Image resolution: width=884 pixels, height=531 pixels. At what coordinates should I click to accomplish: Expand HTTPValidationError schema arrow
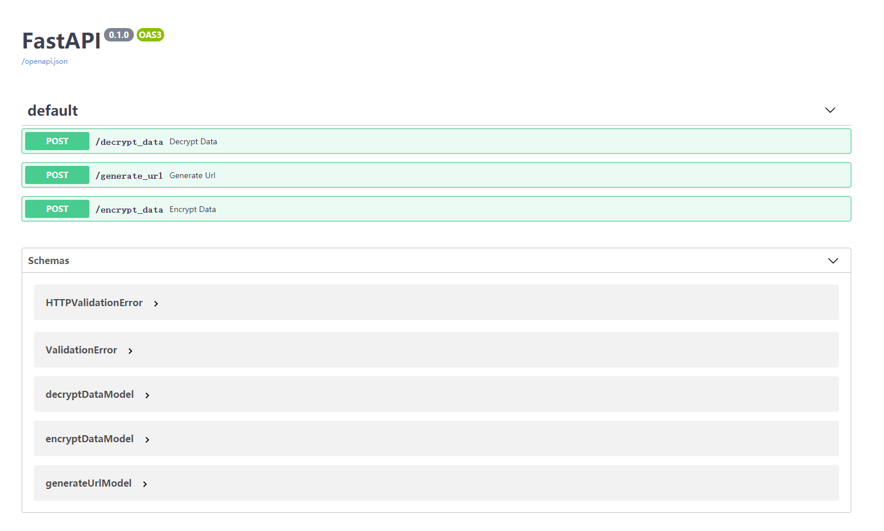click(x=156, y=304)
